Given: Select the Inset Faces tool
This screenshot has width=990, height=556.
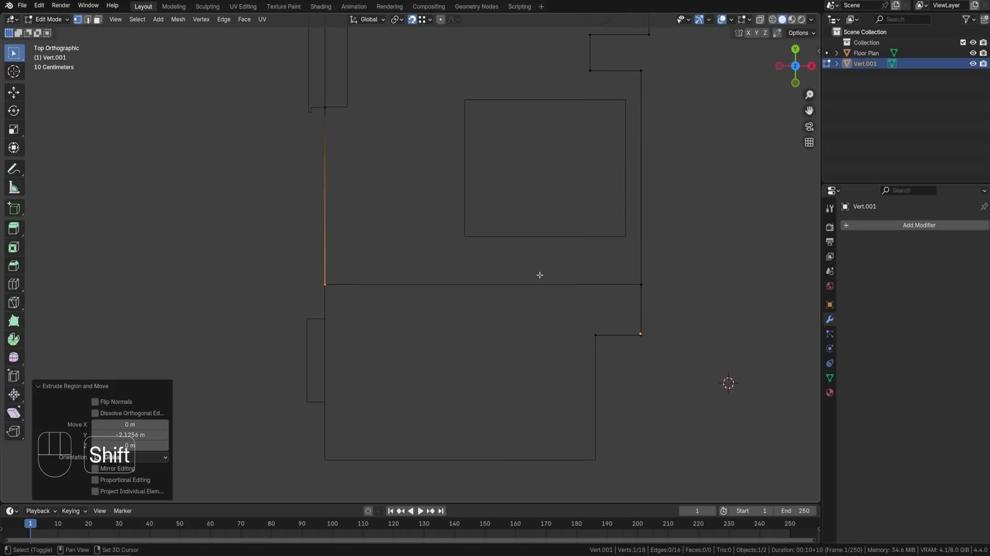Looking at the screenshot, I should tap(14, 248).
